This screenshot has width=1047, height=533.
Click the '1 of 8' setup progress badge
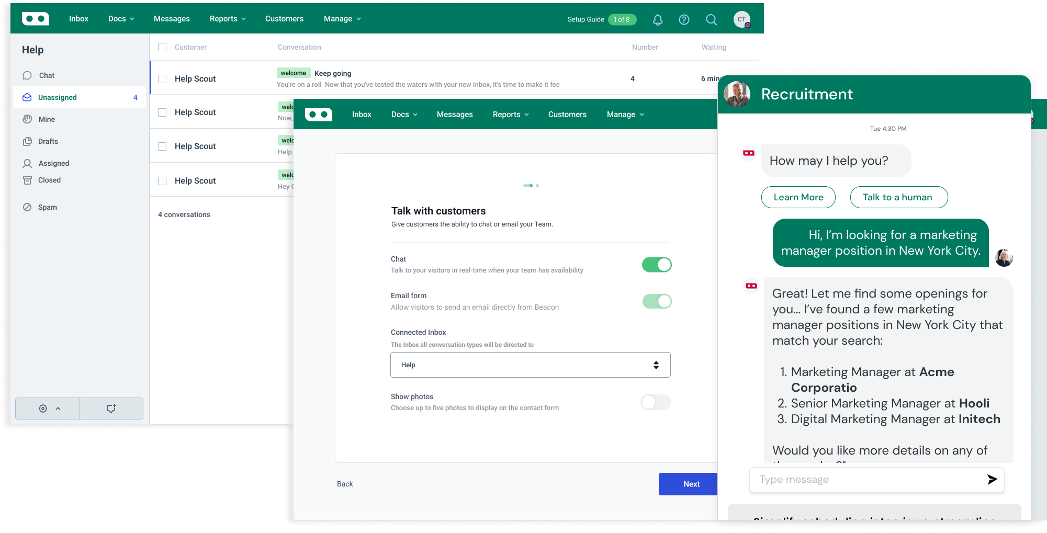click(x=622, y=19)
